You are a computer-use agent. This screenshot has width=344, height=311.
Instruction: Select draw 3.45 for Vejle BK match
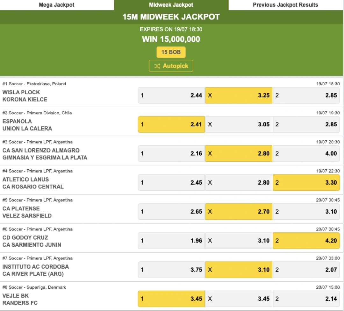click(239, 299)
